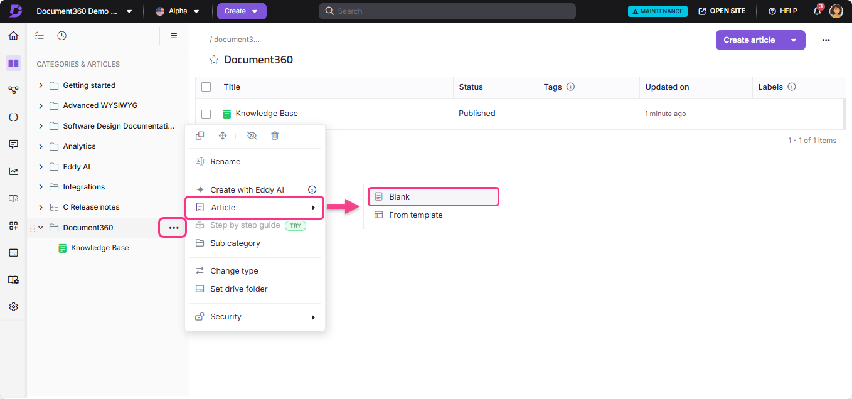The width and height of the screenshot is (852, 399).
Task: Open Settings from the bottom sidebar icon
Action: pyautogui.click(x=13, y=306)
